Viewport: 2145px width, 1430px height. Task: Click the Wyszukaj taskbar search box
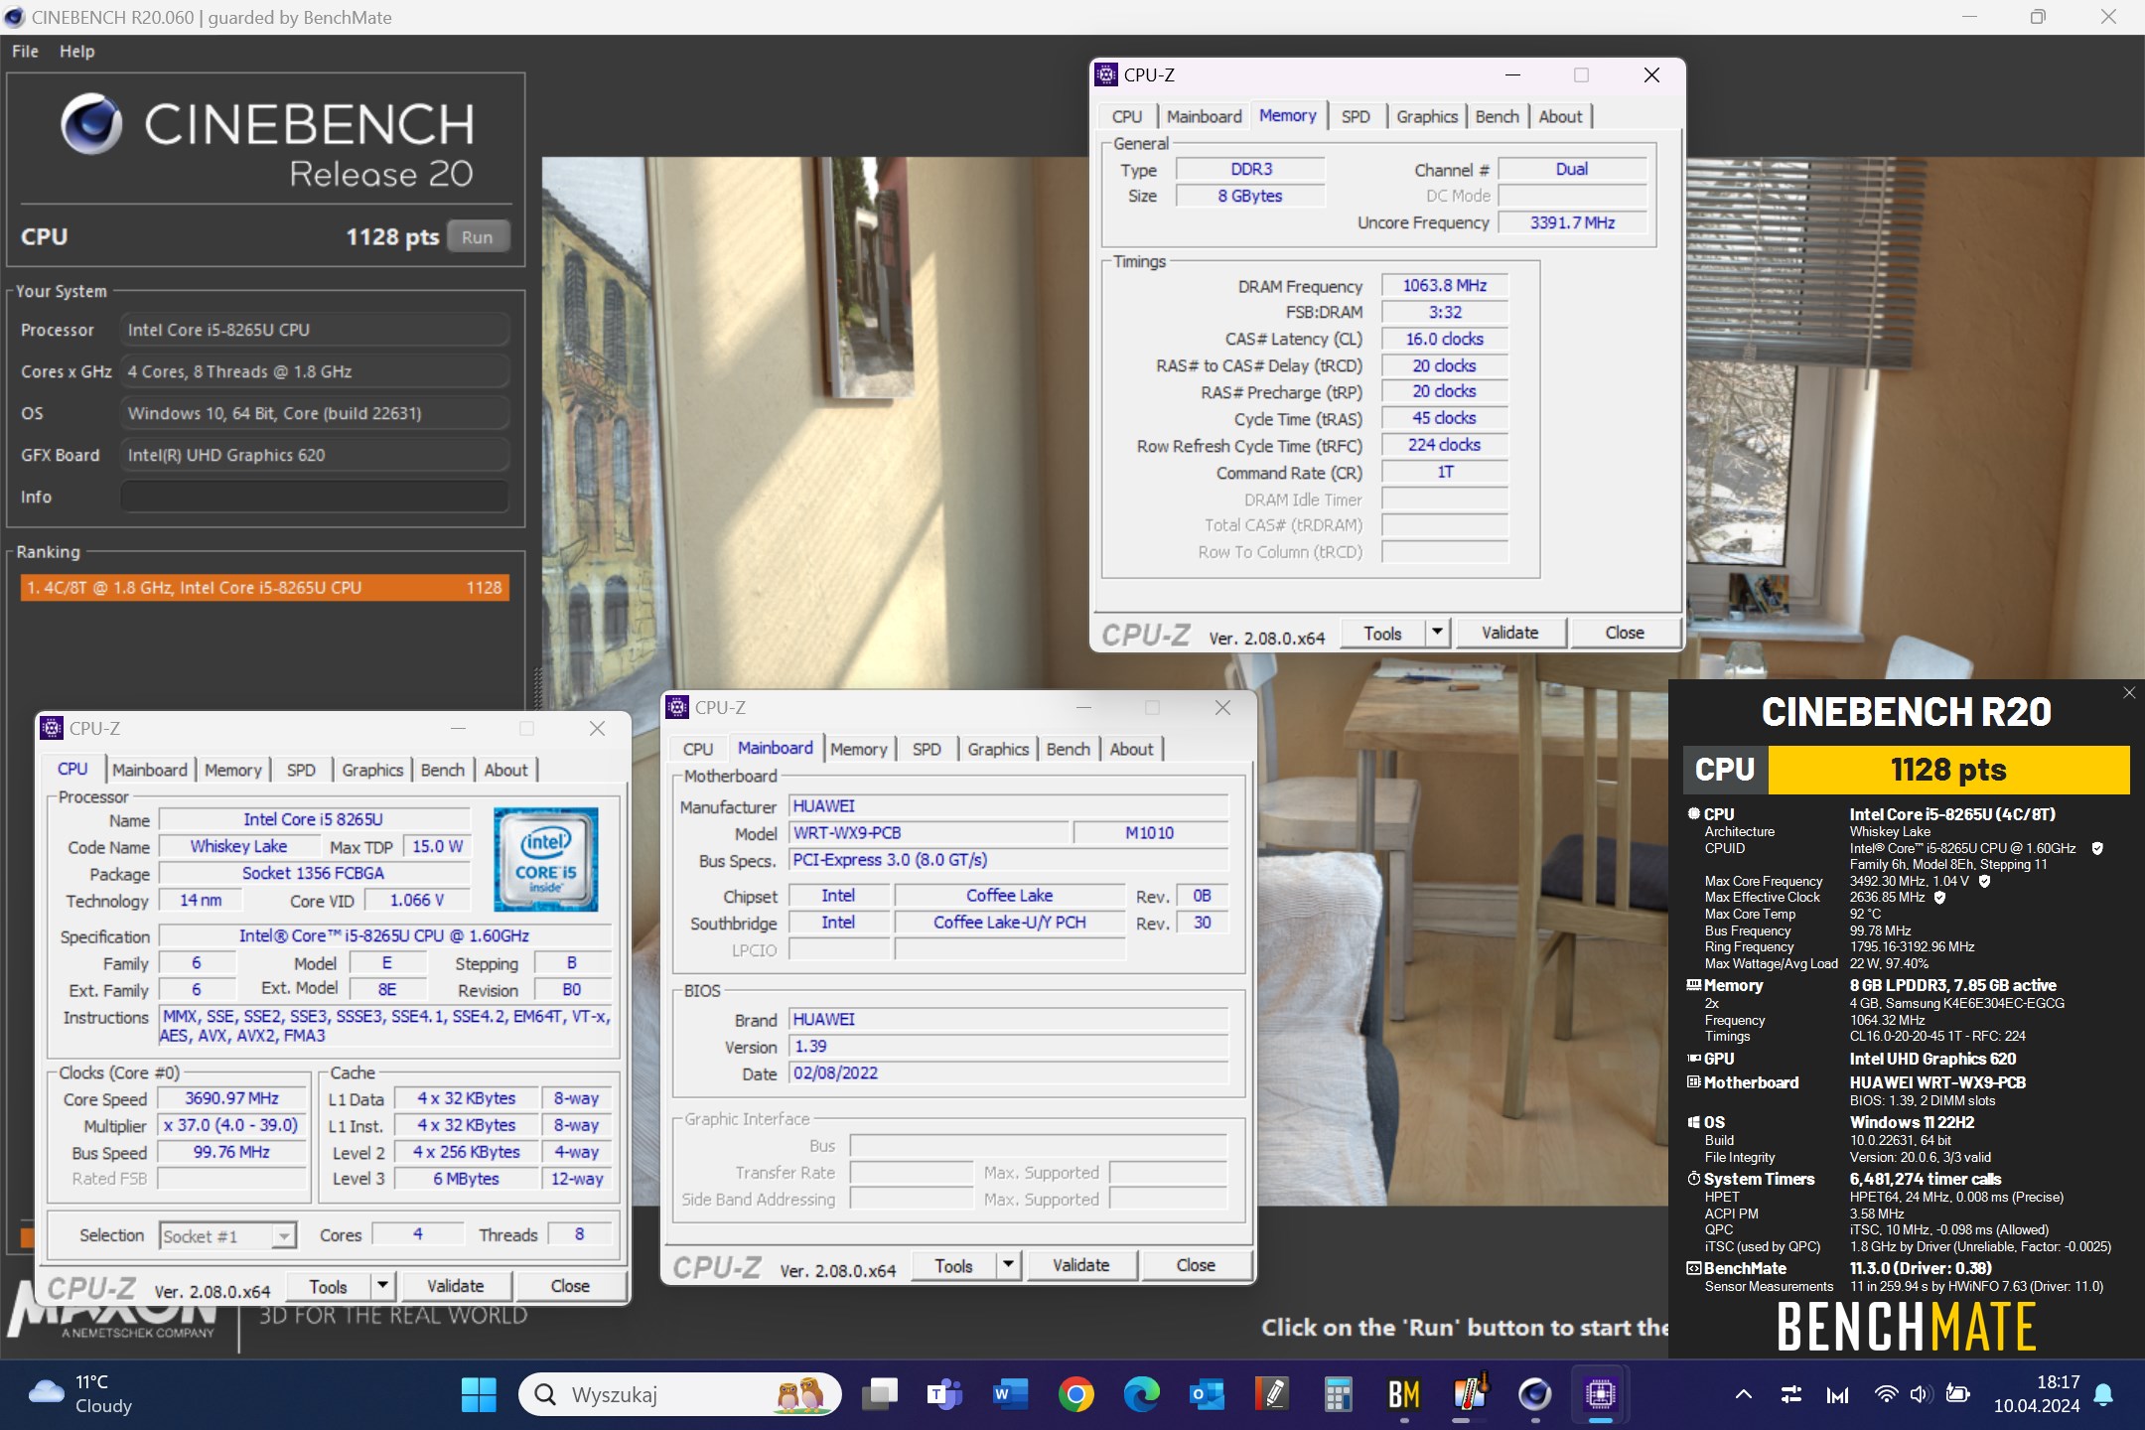tap(679, 1394)
